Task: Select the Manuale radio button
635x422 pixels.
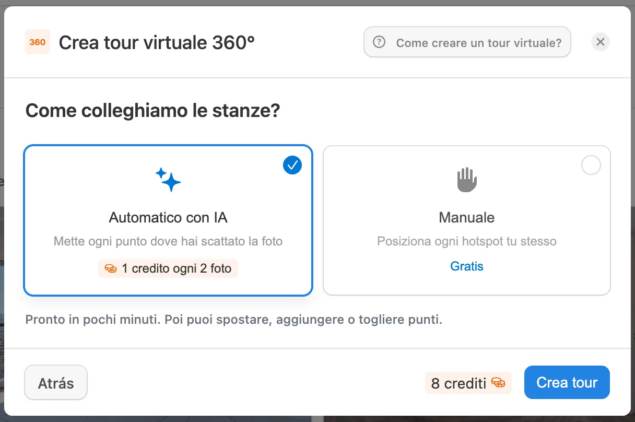Action: pyautogui.click(x=591, y=165)
